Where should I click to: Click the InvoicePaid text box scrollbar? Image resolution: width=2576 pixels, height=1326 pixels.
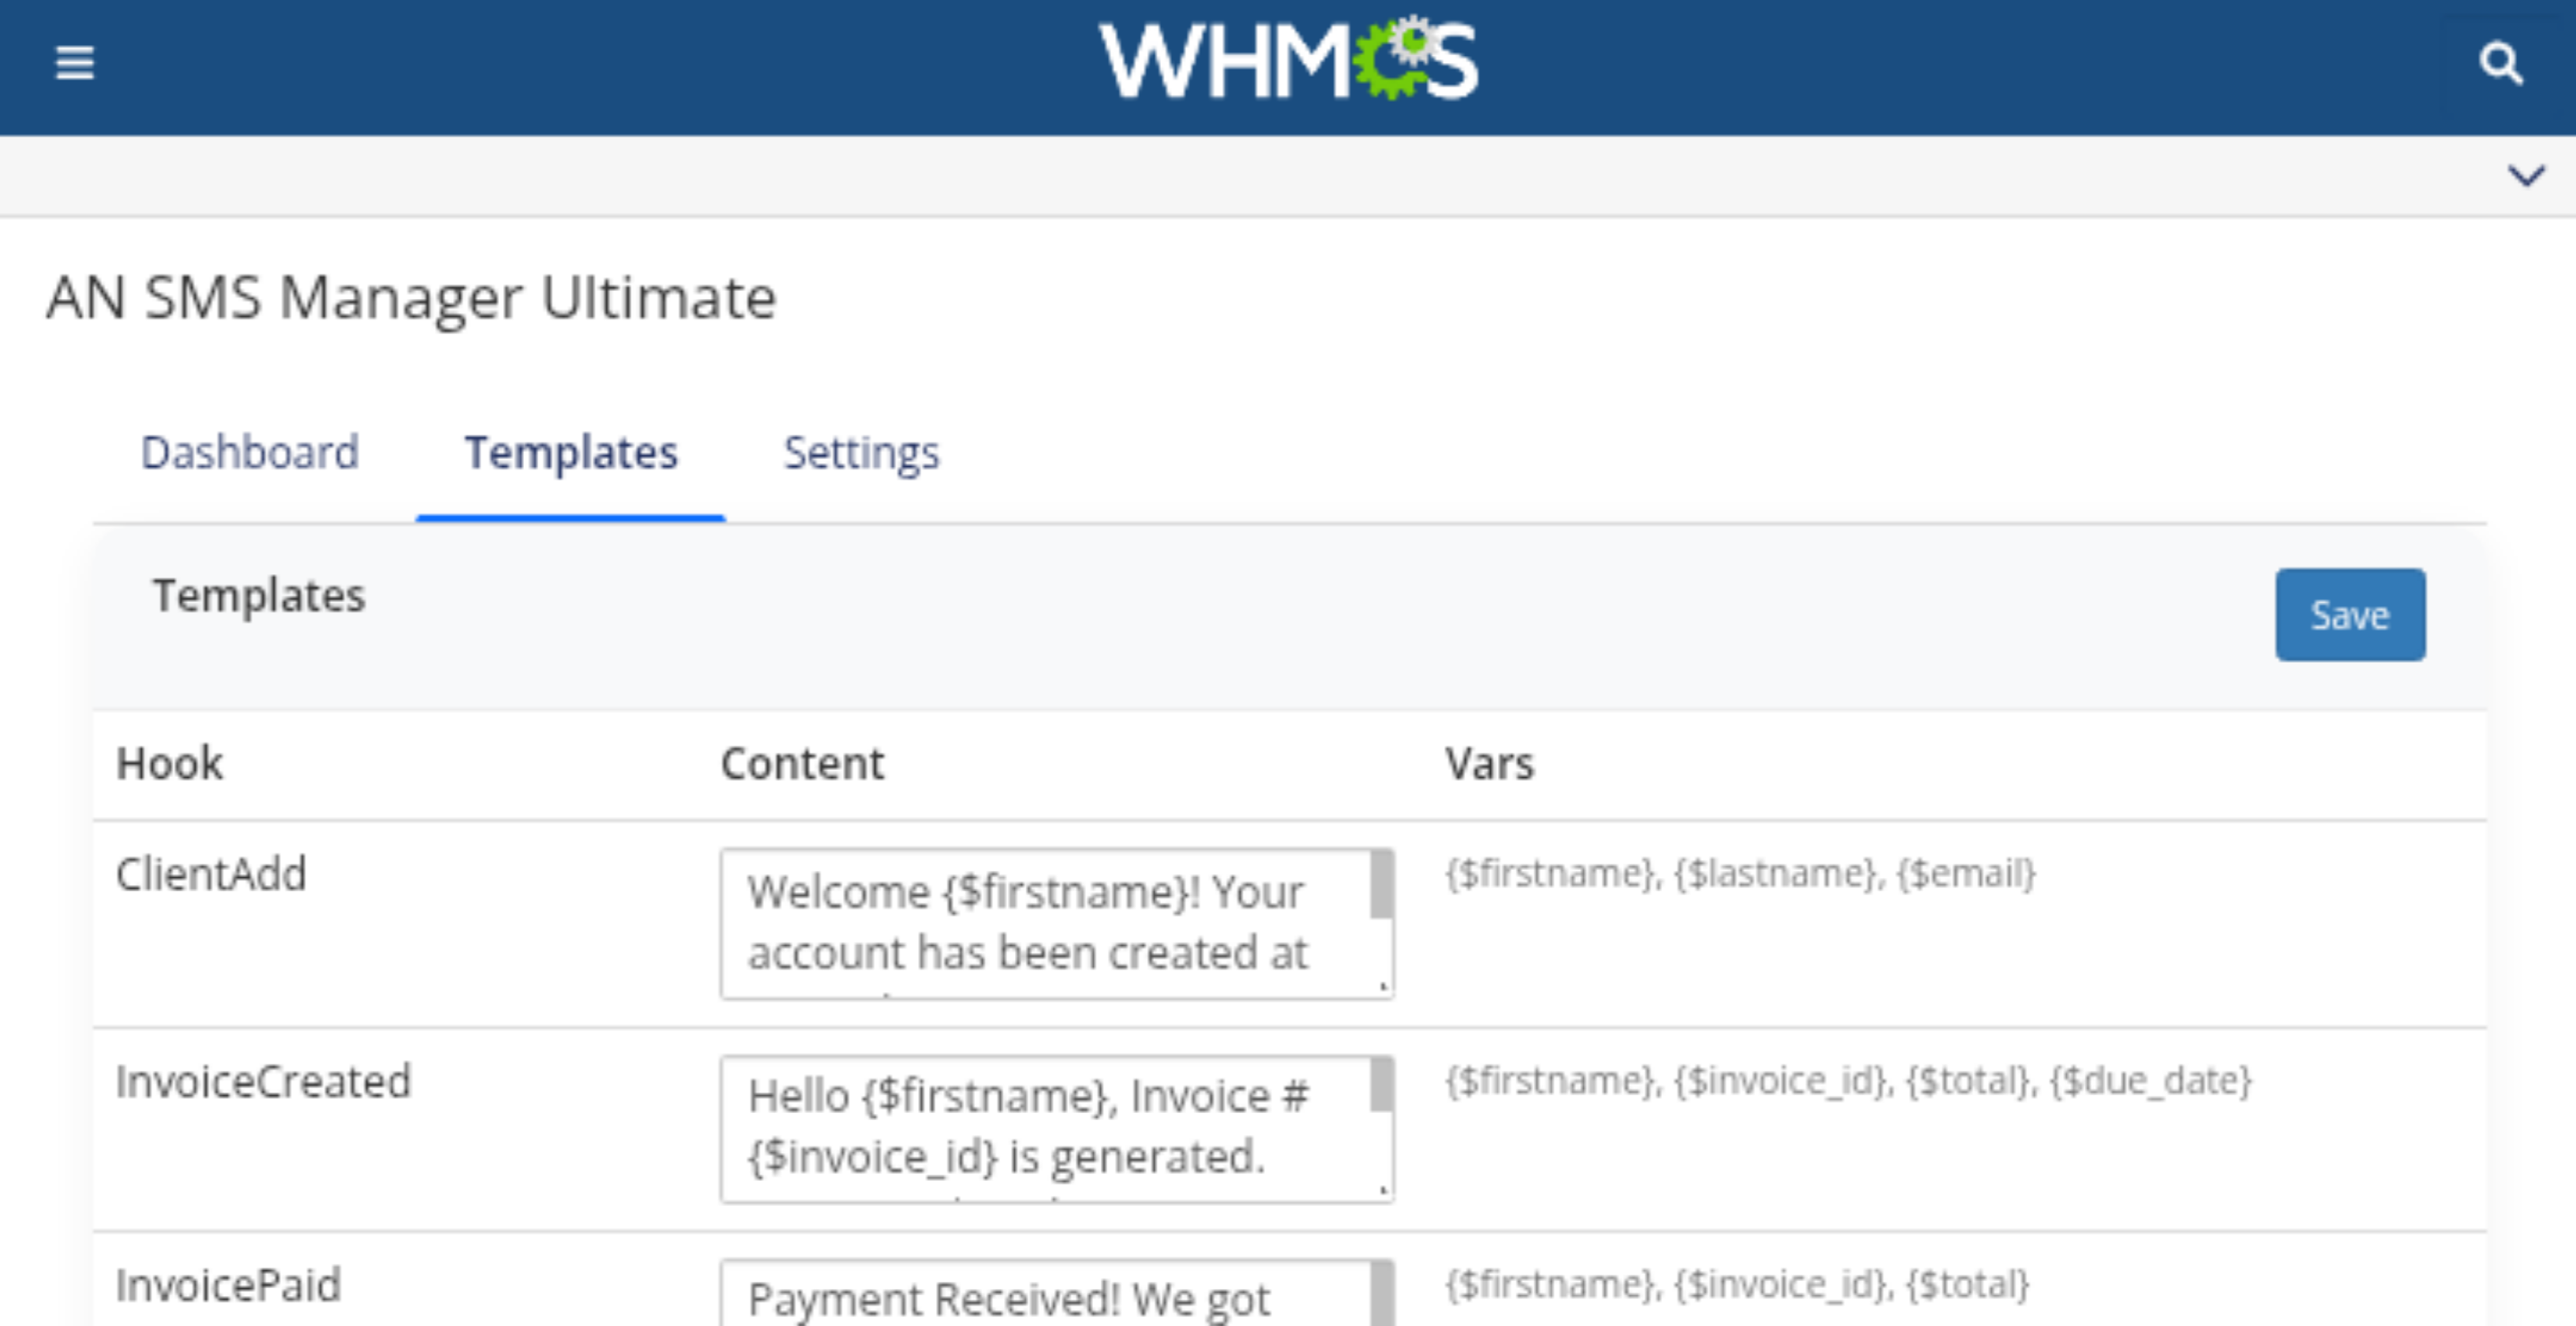(1381, 1295)
